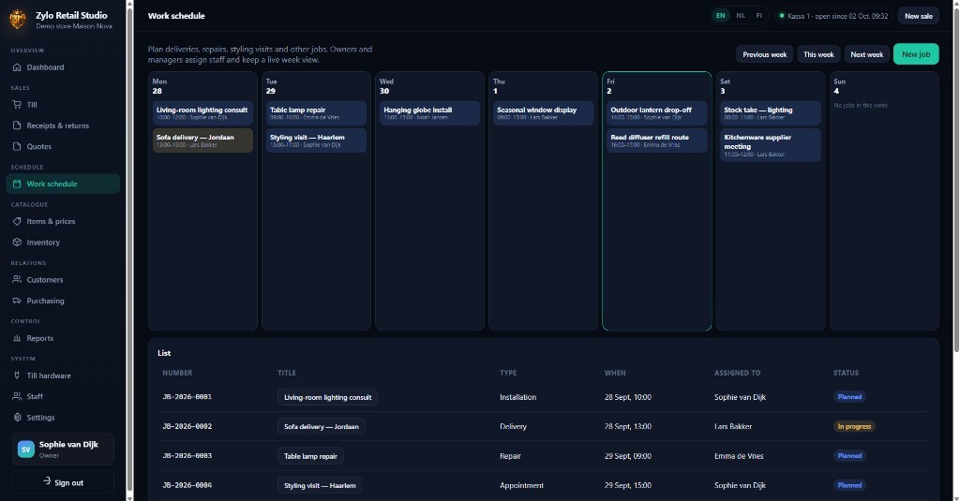This screenshot has height=501, width=960.
Task: Open Kitchenware supplier meeting card
Action: click(771, 145)
